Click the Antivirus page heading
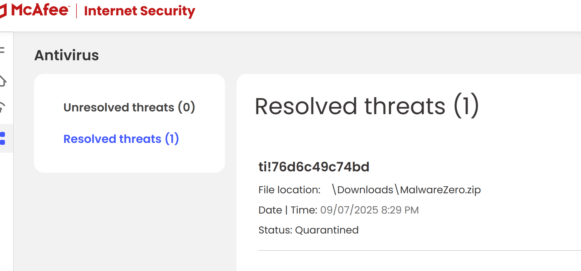Screen dimensions: 581x271 pyautogui.click(x=67, y=55)
